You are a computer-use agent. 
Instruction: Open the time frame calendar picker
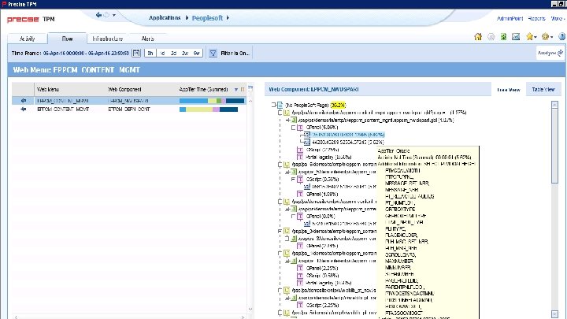tap(136, 54)
